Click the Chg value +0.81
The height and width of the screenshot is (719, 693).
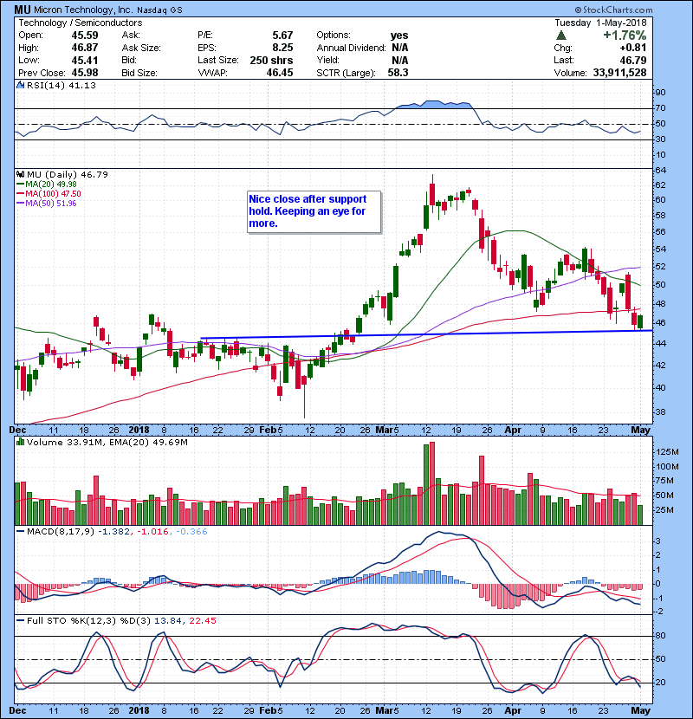coord(633,48)
